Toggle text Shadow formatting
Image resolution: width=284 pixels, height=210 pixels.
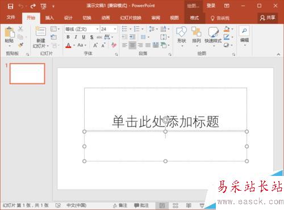pos(91,37)
